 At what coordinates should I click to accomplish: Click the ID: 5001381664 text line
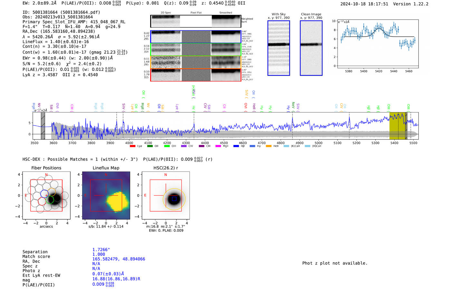coord(61,12)
